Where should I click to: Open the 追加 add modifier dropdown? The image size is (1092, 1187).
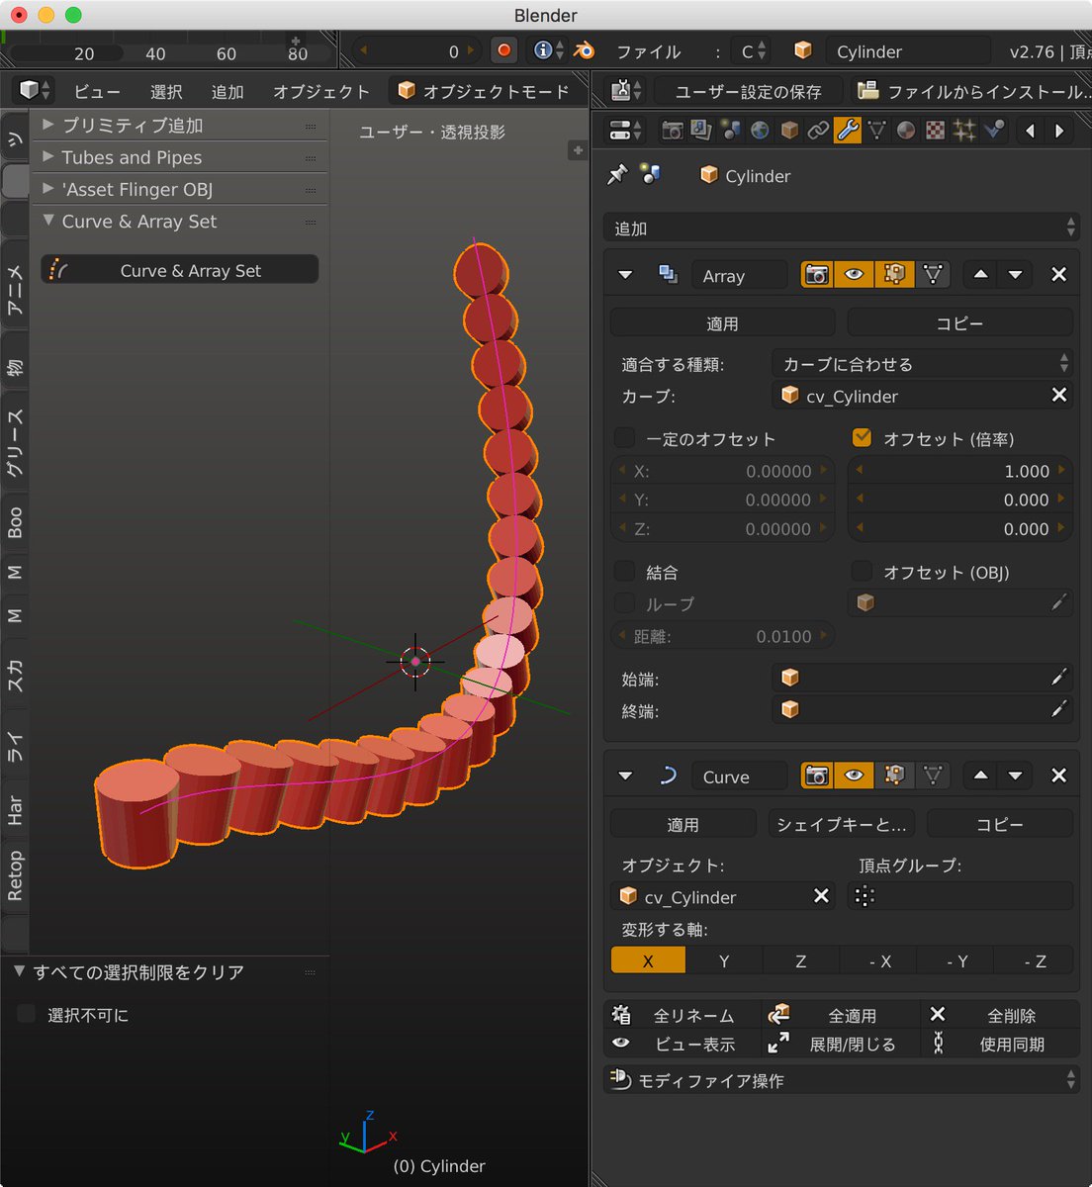(841, 228)
